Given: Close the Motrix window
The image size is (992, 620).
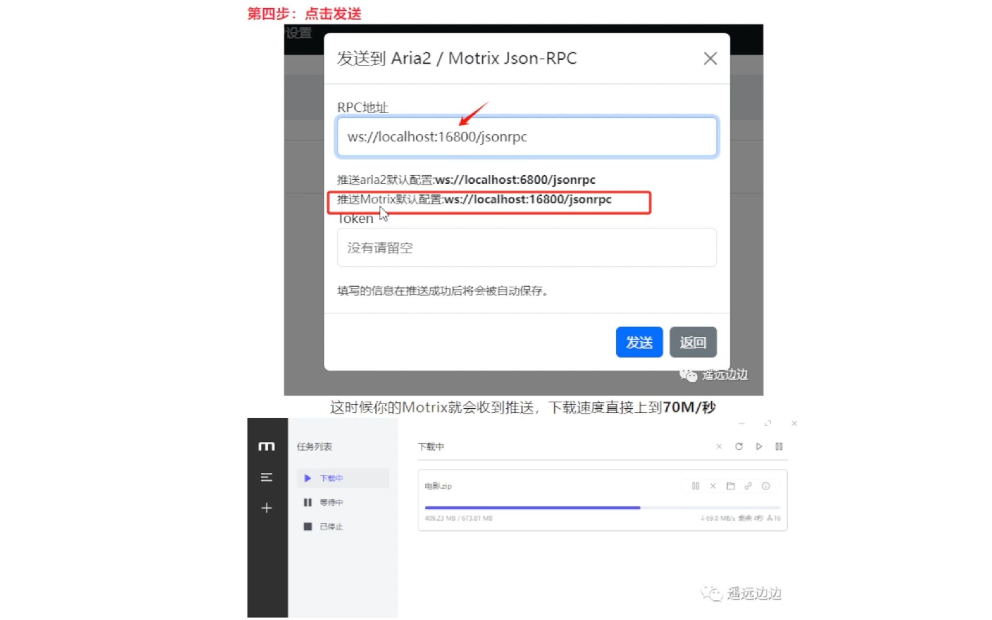Looking at the screenshot, I should pyautogui.click(x=794, y=423).
